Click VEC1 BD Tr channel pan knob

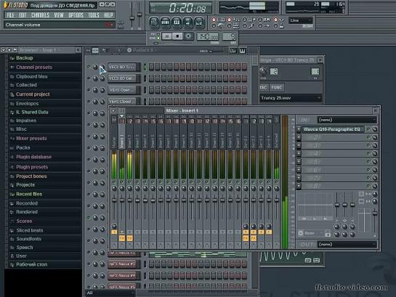point(95,67)
